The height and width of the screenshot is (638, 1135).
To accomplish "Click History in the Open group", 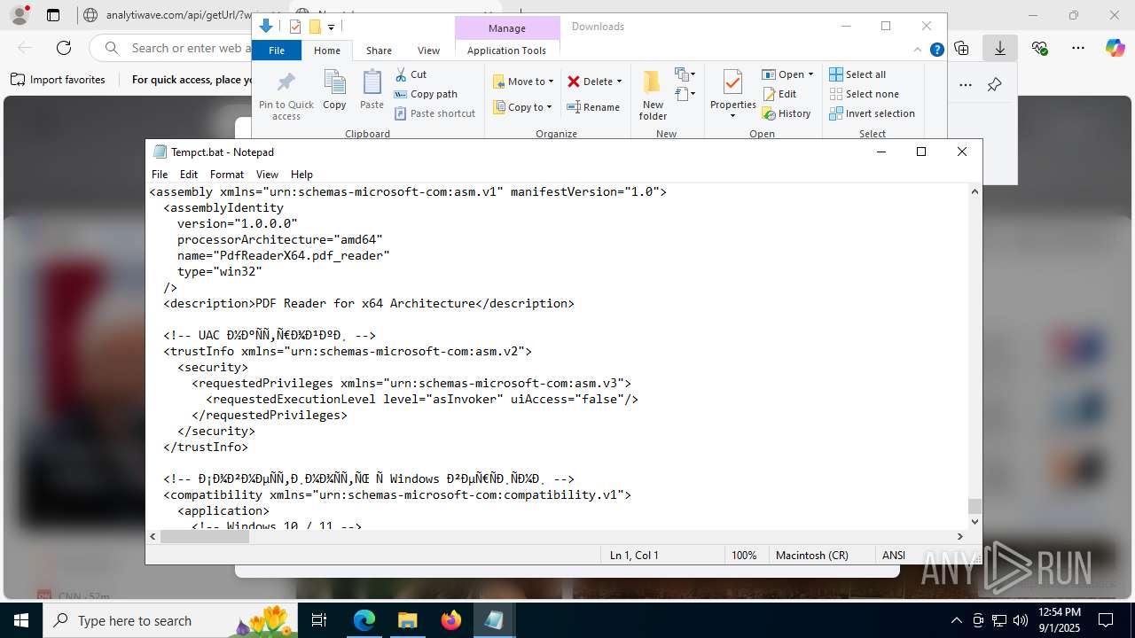I will point(787,113).
